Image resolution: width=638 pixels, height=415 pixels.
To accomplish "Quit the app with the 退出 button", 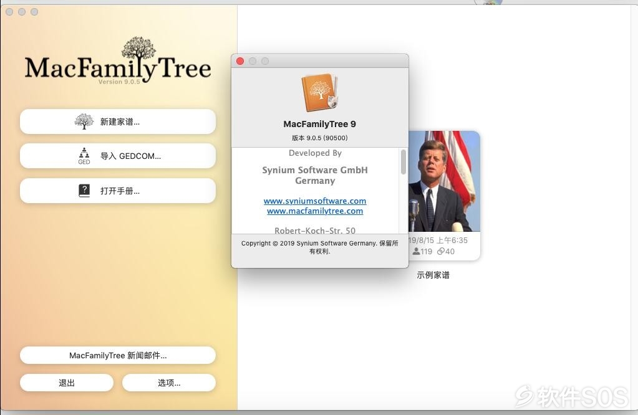I will (67, 383).
